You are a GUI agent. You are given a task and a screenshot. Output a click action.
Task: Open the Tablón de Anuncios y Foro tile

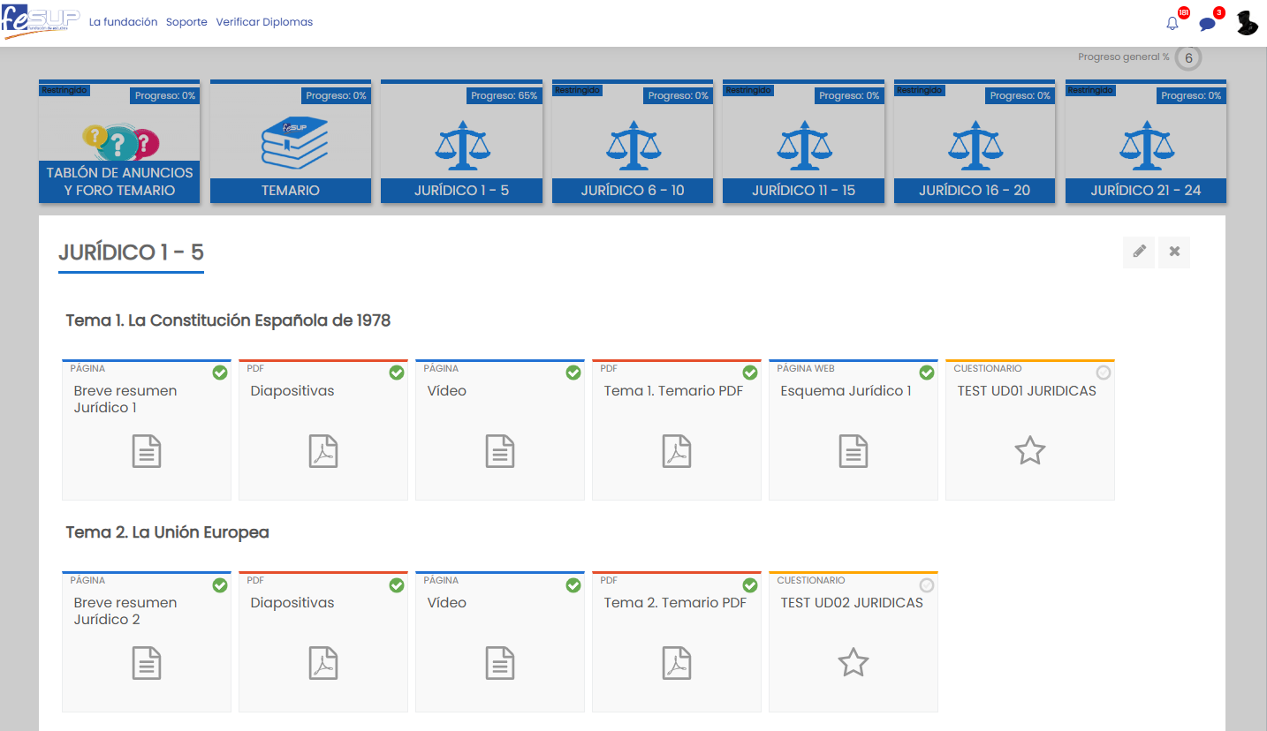pos(119,142)
